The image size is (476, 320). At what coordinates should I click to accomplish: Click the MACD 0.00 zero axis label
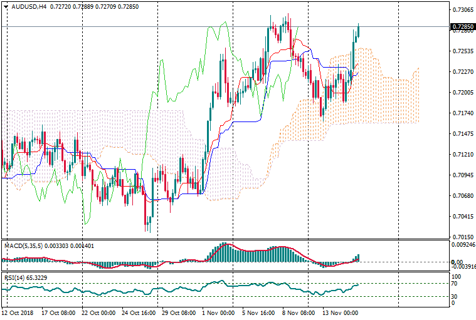[457, 262]
